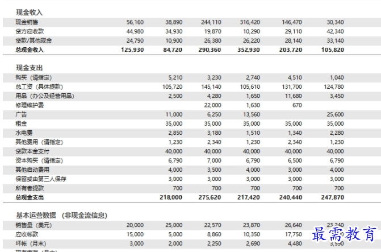The height and width of the screenshot is (252, 381).
Task: Select the 670 repair maintenance cell
Action: click(298, 105)
